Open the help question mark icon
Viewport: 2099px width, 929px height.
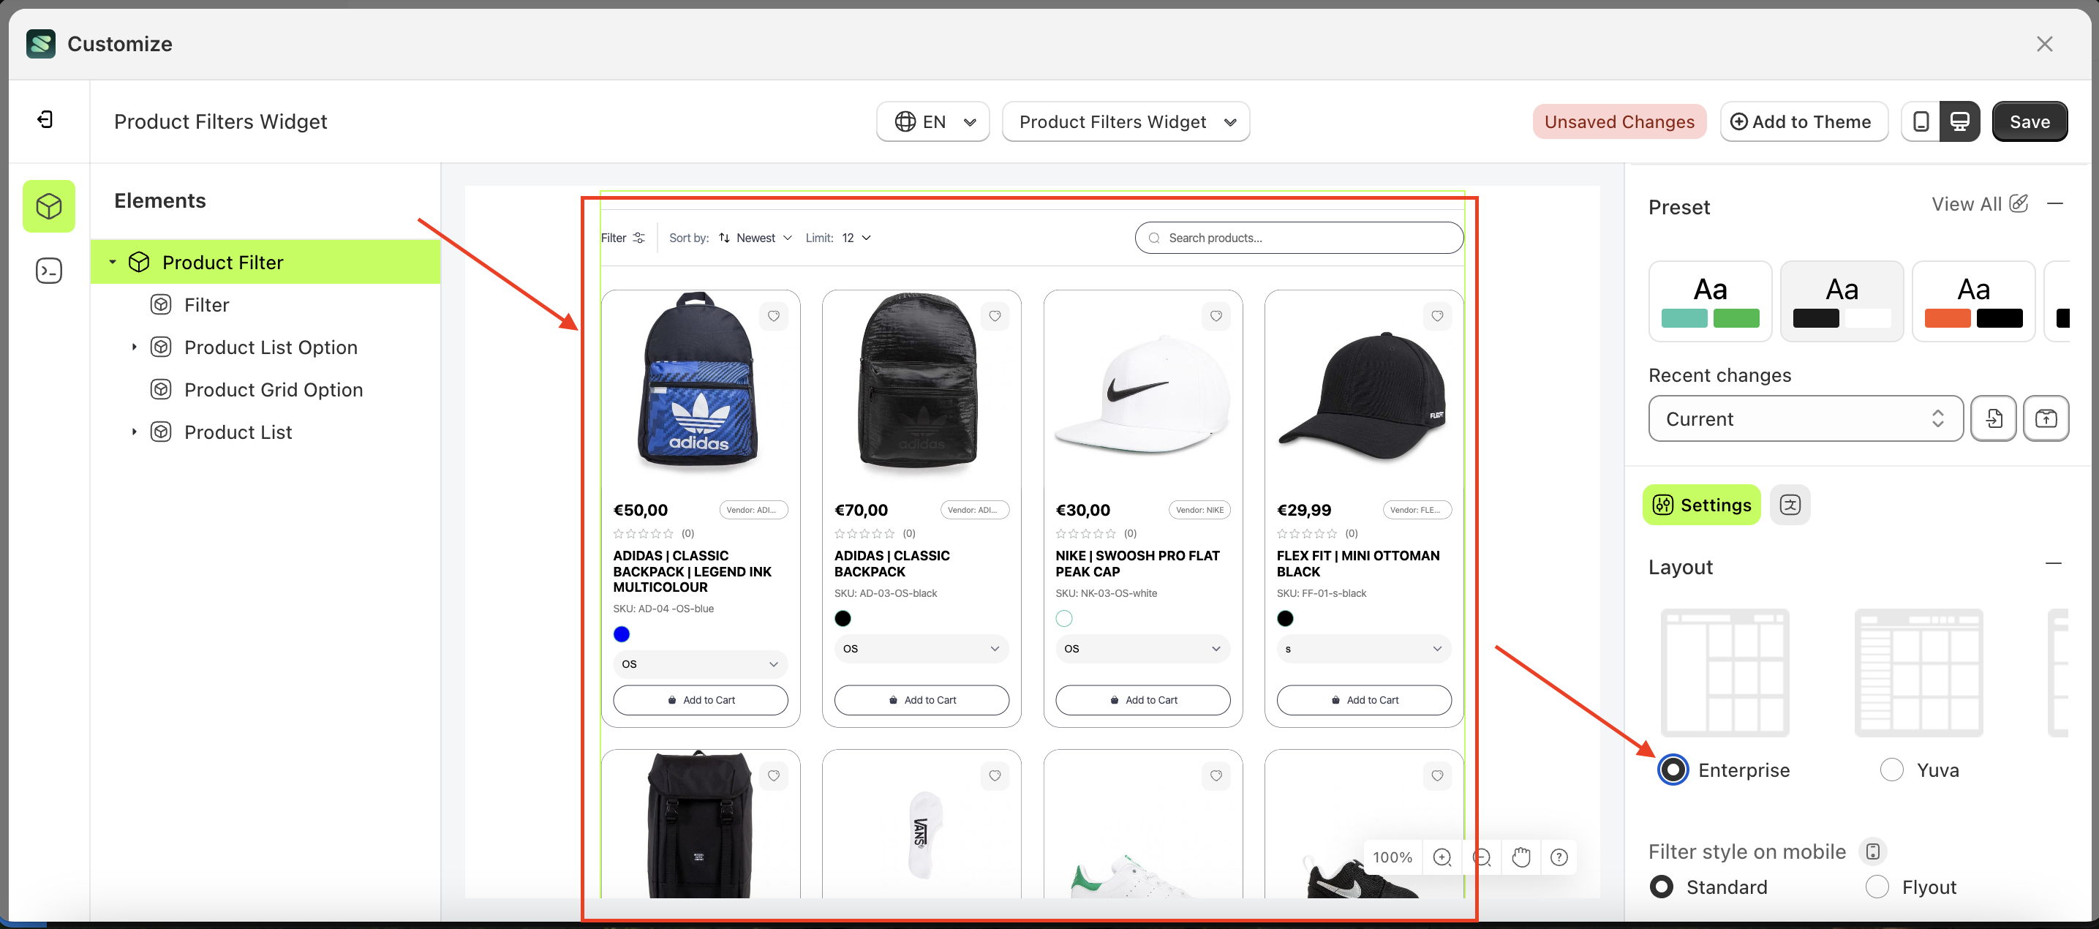click(1559, 857)
